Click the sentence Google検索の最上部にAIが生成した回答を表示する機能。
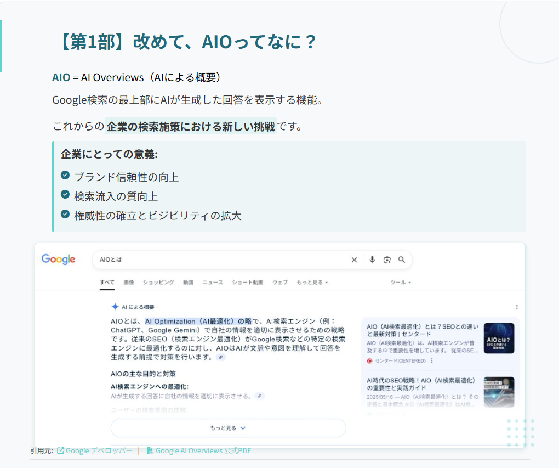Screen dimensions: 559x468 click(x=188, y=100)
